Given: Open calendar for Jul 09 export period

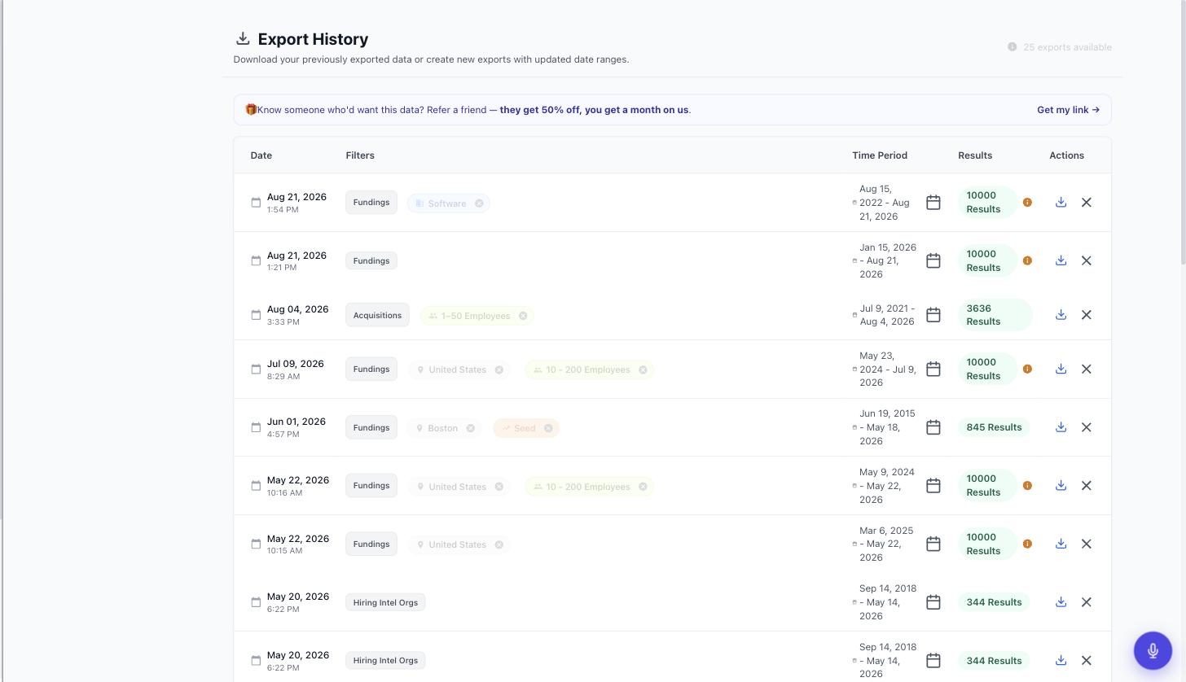Looking at the screenshot, I should pyautogui.click(x=933, y=369).
